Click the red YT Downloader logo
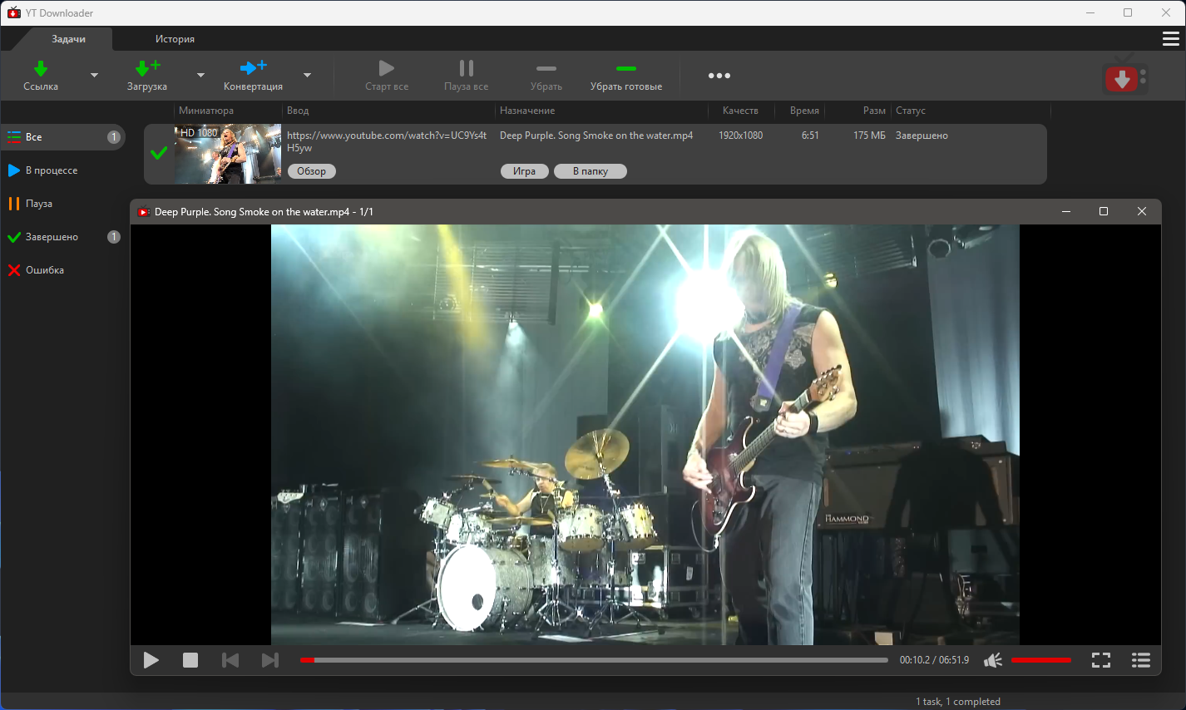 click(1124, 77)
